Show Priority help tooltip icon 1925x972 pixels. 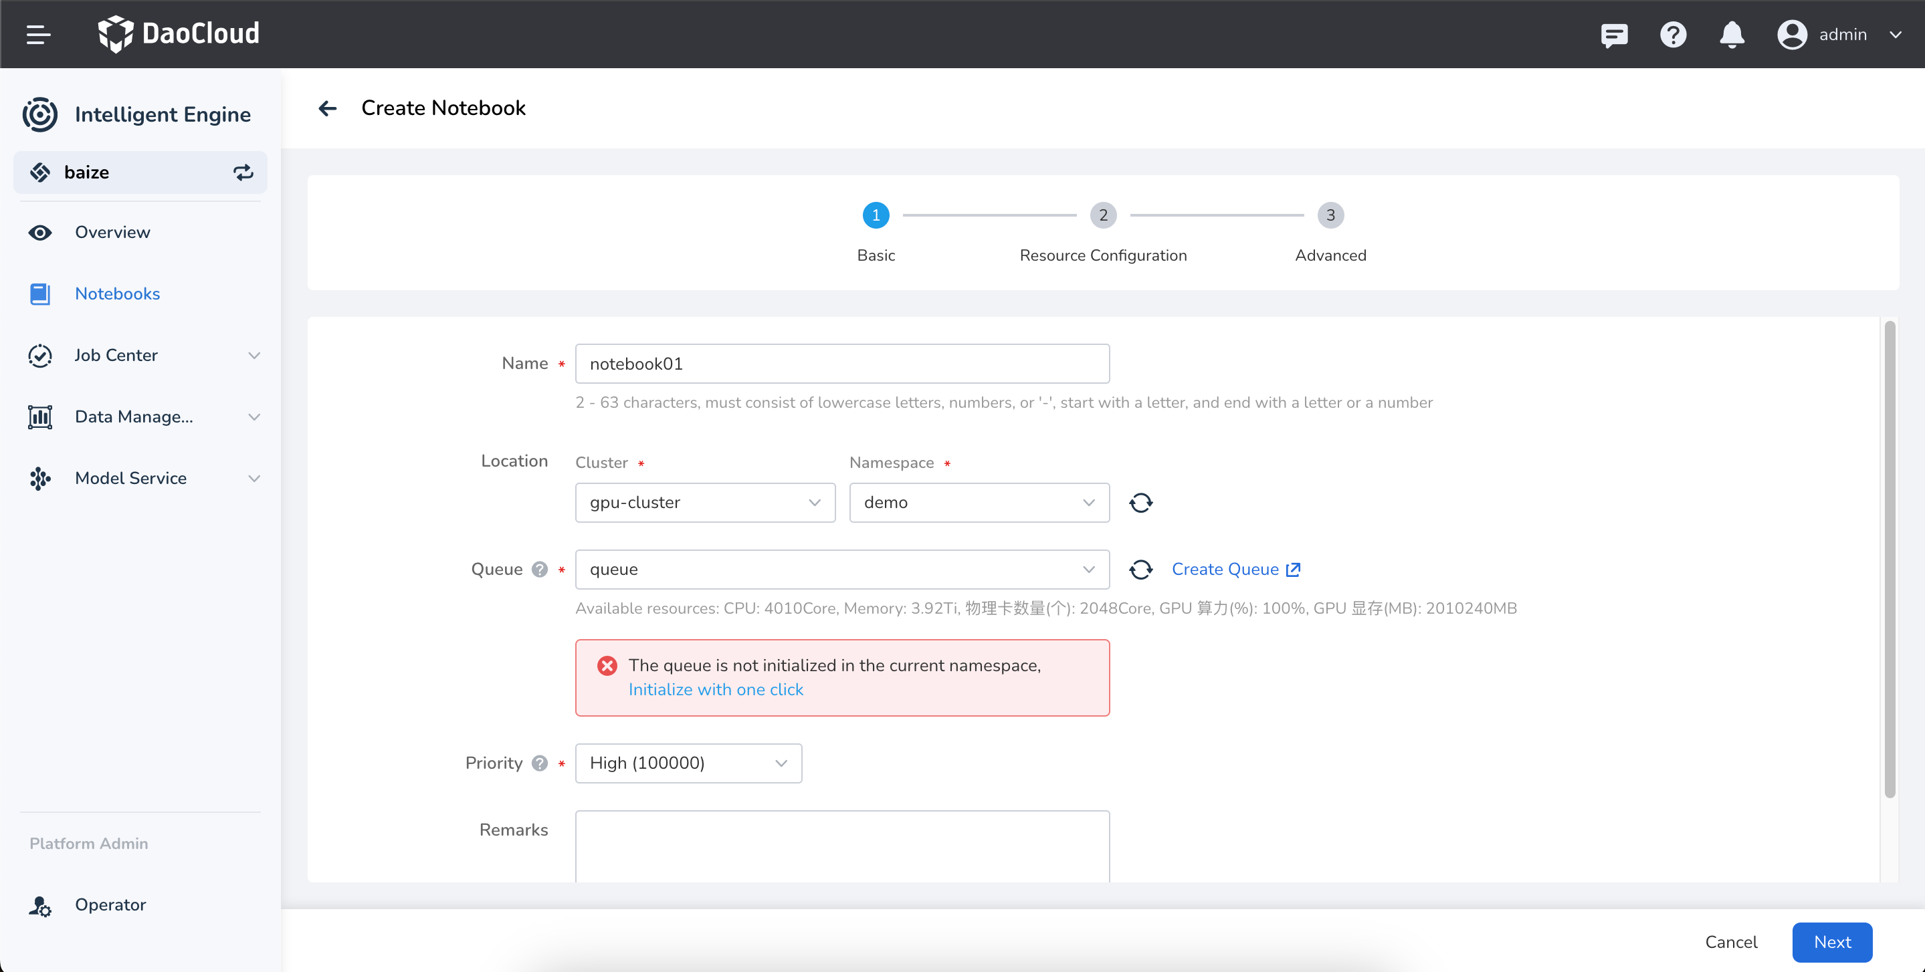pos(540,763)
